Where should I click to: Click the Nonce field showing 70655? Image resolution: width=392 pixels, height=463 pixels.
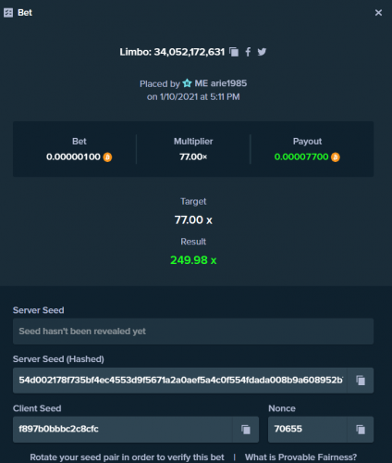click(308, 430)
